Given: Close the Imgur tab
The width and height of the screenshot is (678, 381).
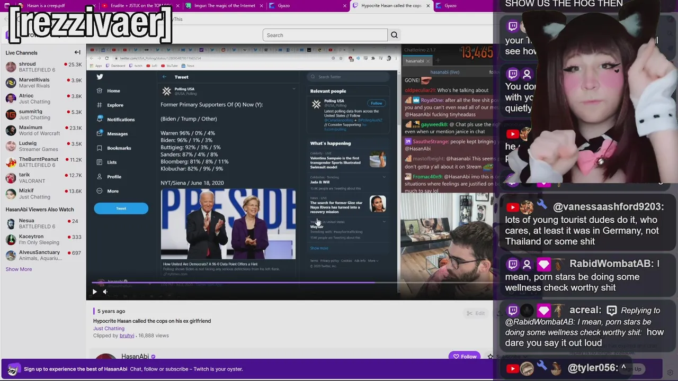Looking at the screenshot, I should (262, 6).
